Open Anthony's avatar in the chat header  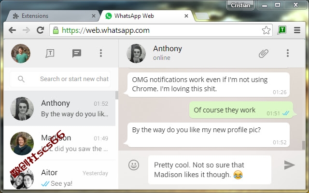click(x=136, y=54)
